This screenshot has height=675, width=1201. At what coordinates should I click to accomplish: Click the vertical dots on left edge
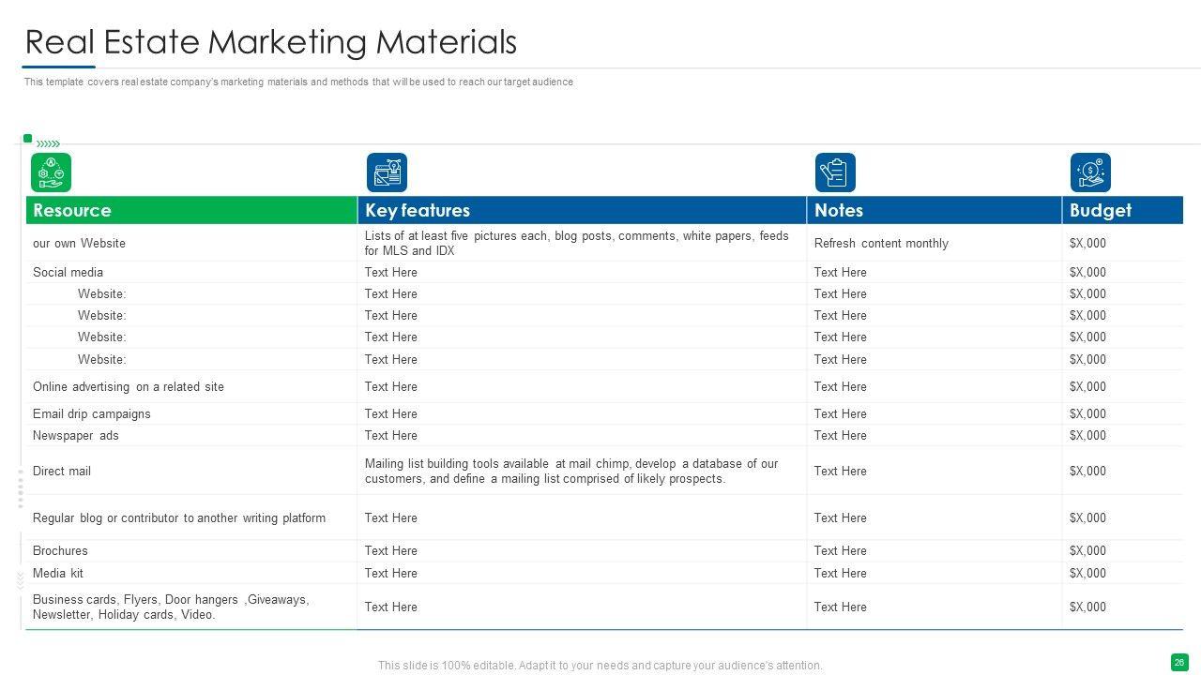(x=20, y=487)
